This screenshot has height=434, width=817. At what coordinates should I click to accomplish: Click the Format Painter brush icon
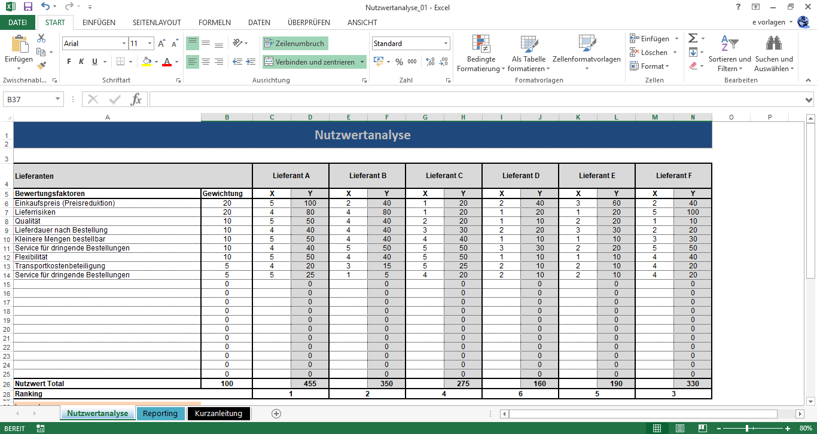tap(41, 66)
